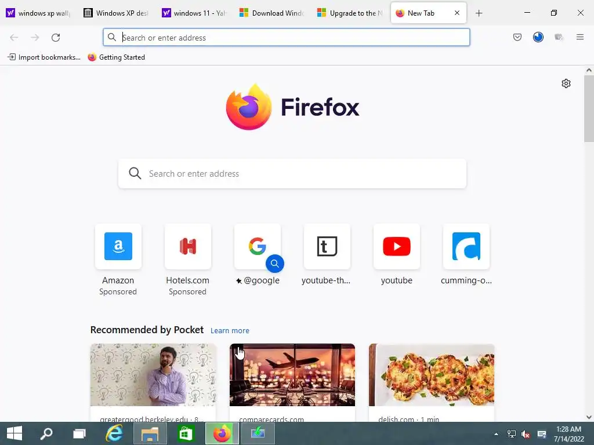This screenshot has width=594, height=445.
Task: Open the cumming-o... shortcut tile
Action: [x=466, y=246]
